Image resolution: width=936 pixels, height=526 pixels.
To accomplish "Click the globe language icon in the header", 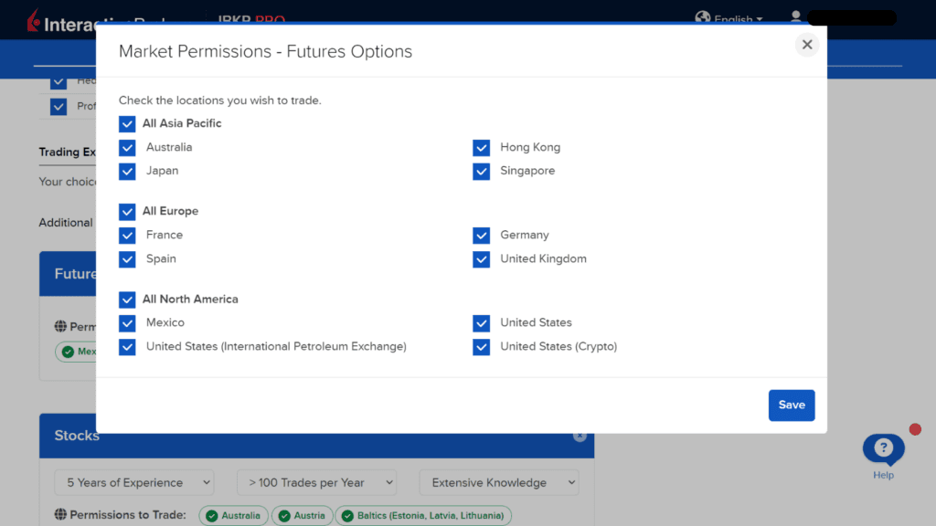I will point(702,18).
